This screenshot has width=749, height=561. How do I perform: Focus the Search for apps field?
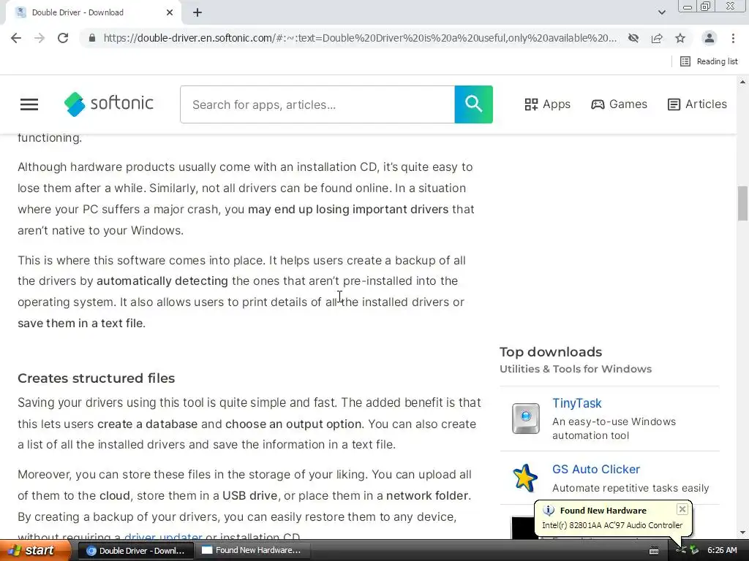point(317,104)
